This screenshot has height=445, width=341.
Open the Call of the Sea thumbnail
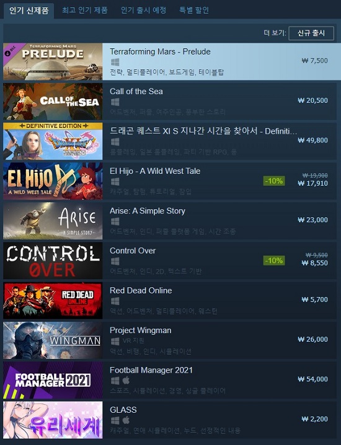point(53,102)
